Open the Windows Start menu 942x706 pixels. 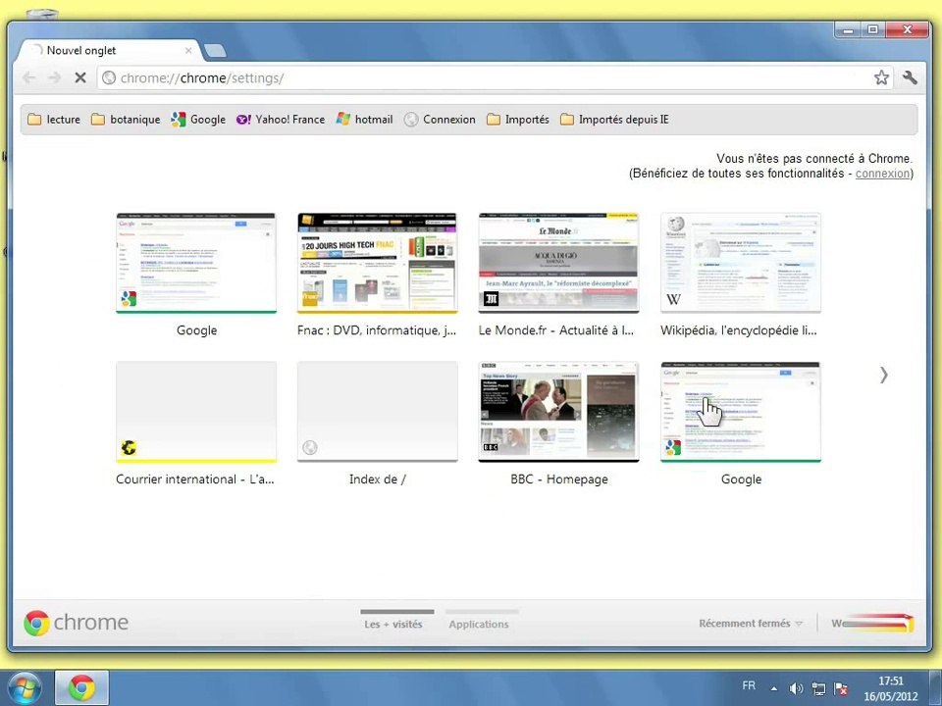coord(23,688)
